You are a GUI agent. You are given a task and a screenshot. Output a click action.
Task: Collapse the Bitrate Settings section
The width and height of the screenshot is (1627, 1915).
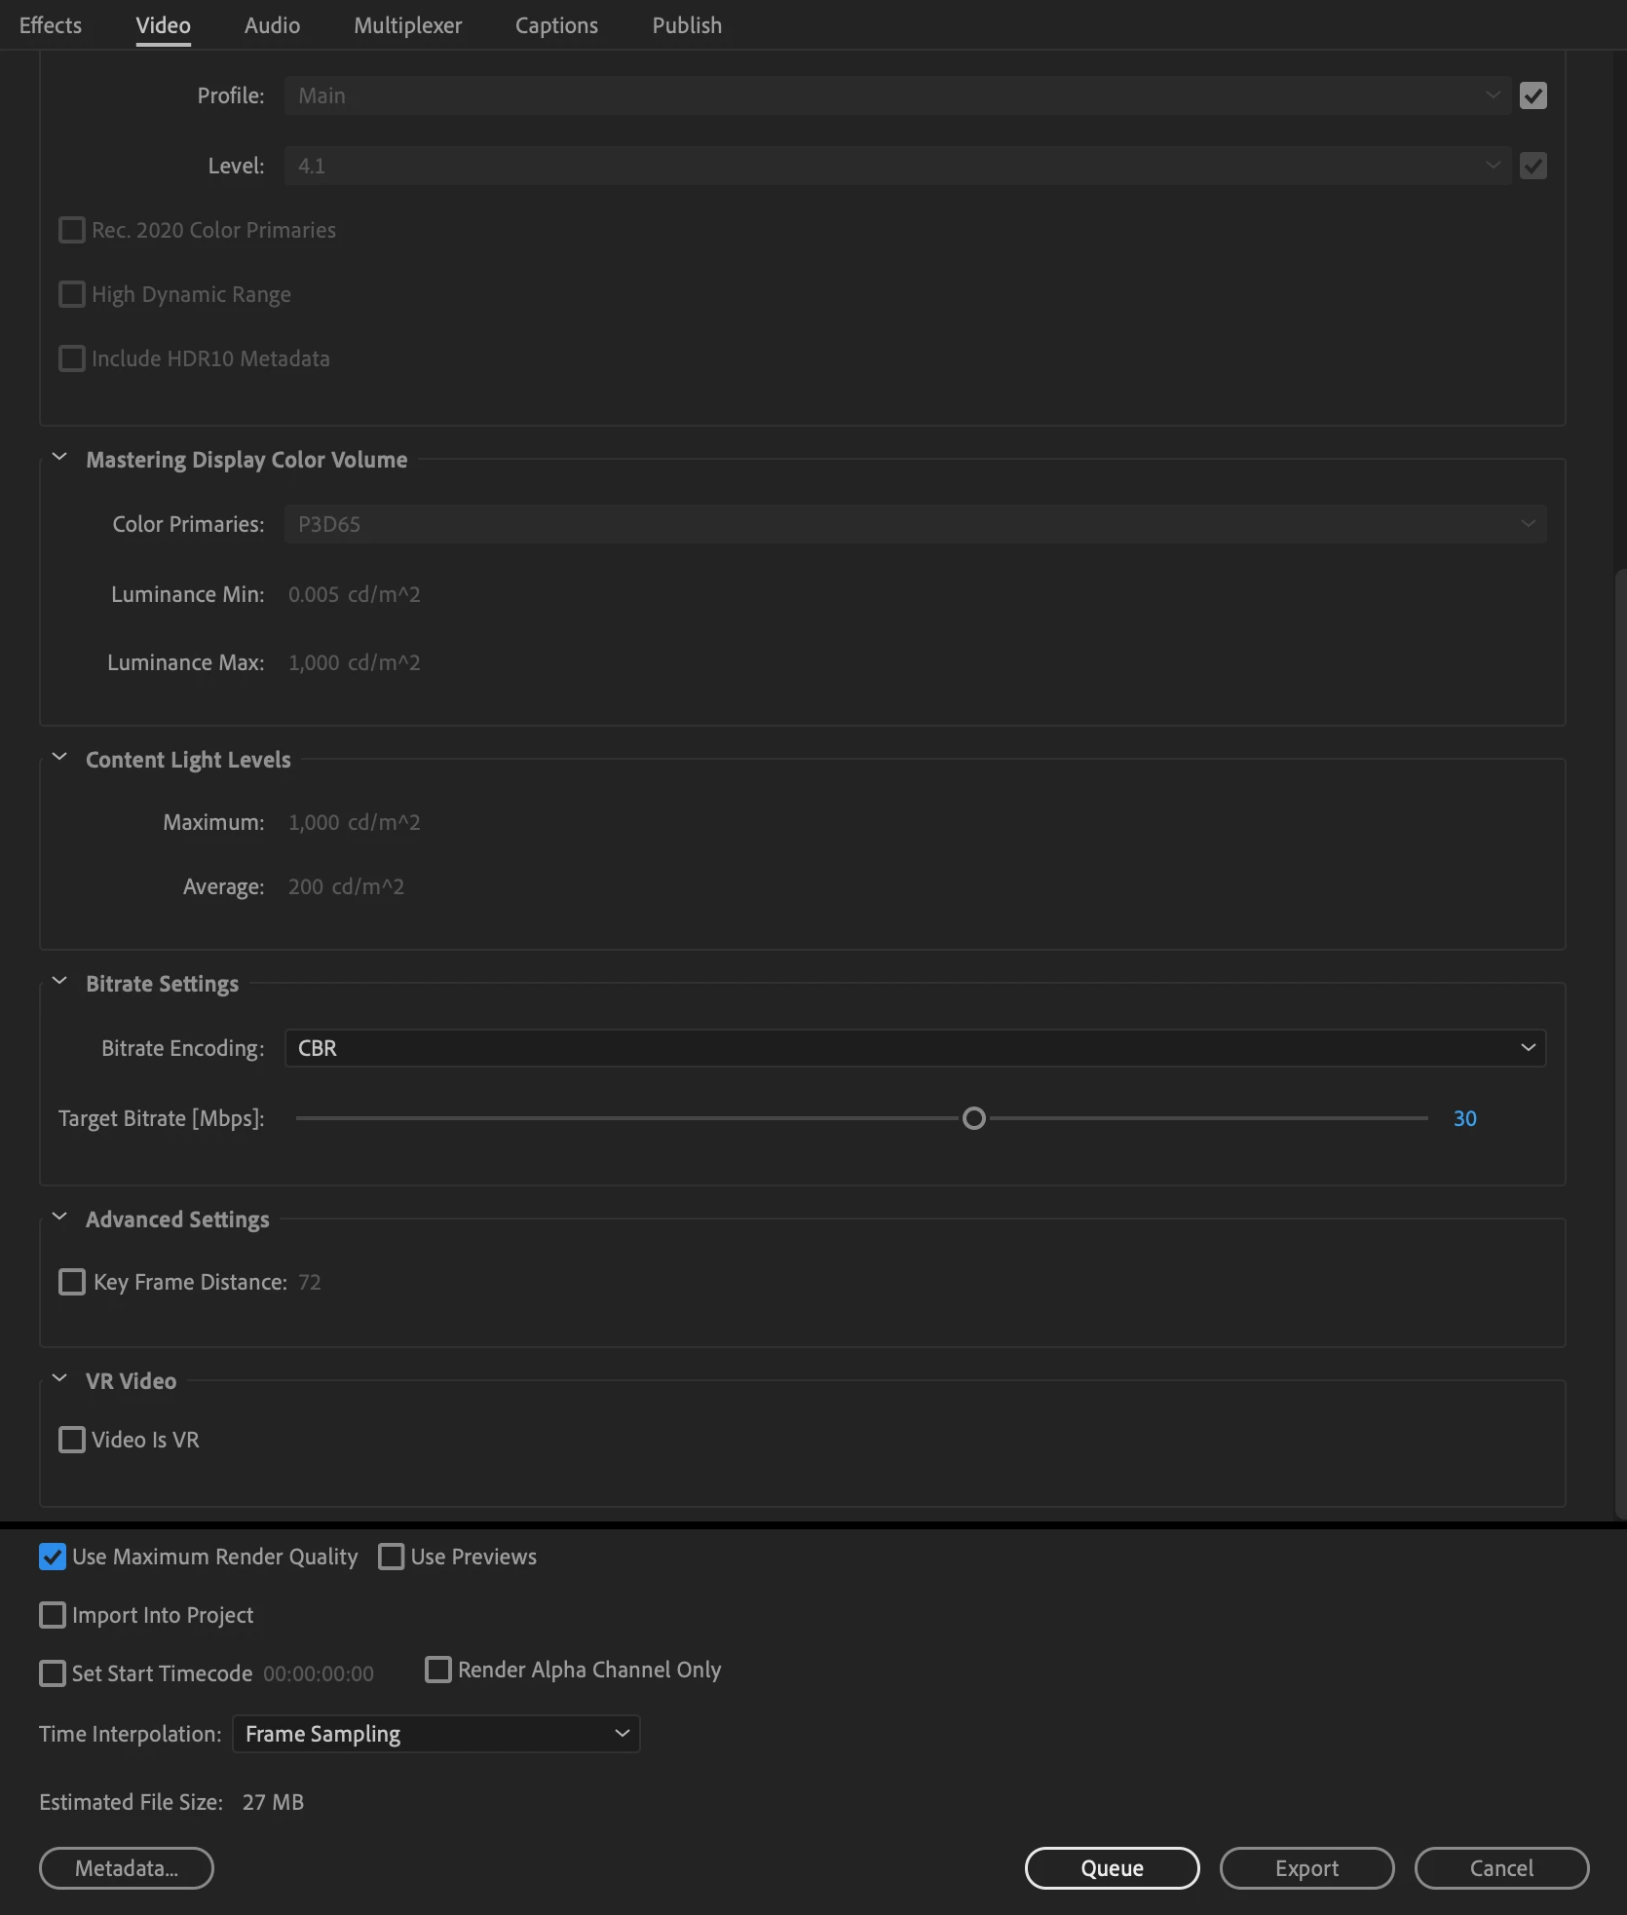coord(59,982)
